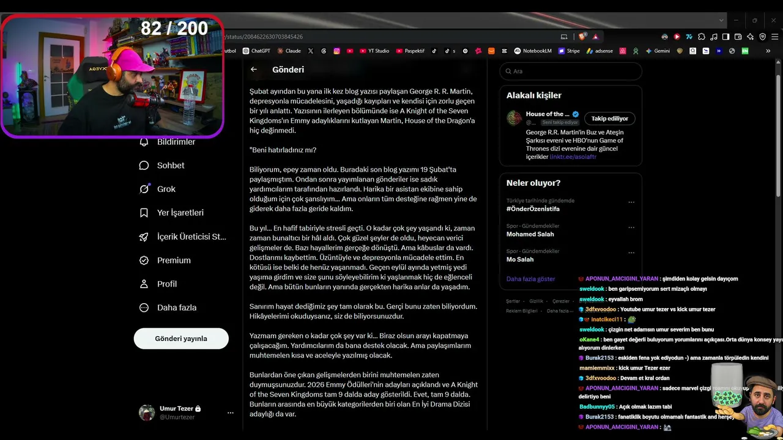
Task: Open the Reklam Bilgileri footer link
Action: click(522, 311)
